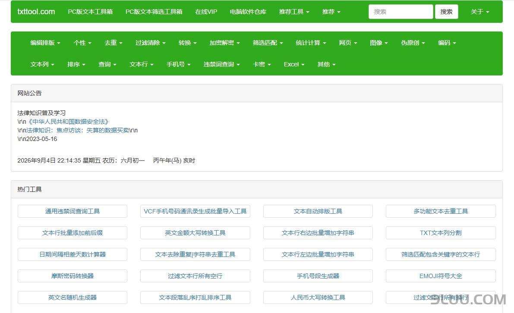Open 电脑软件仓库 navigation item

[248, 12]
